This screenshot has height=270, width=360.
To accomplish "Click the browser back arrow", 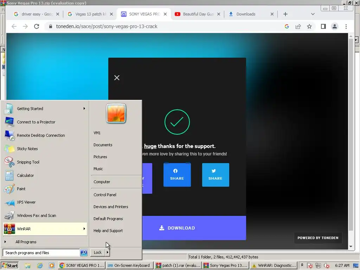I will [14, 26].
